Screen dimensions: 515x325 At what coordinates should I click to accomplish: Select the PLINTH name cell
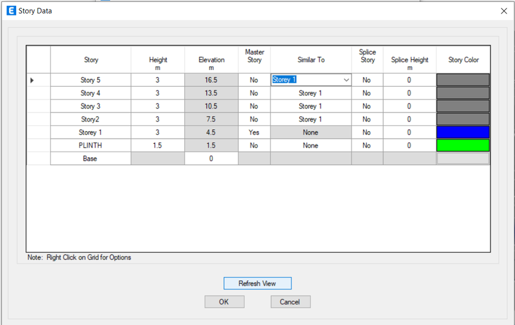coord(91,145)
